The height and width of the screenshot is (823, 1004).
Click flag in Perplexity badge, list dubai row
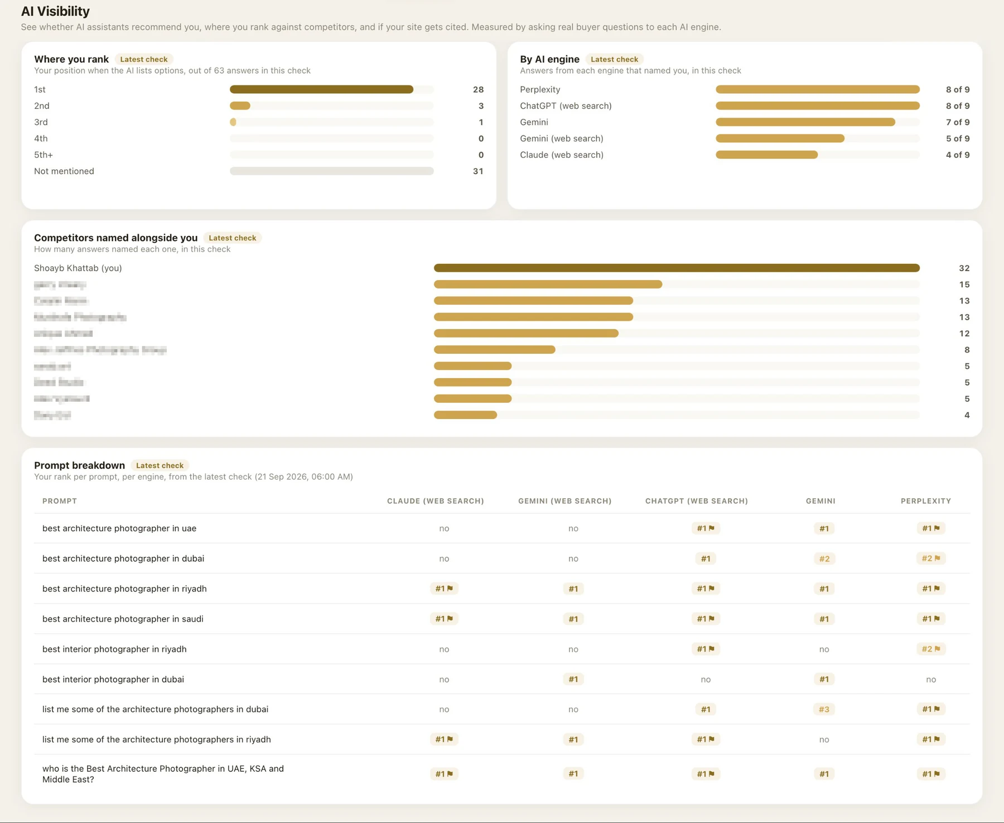(937, 709)
